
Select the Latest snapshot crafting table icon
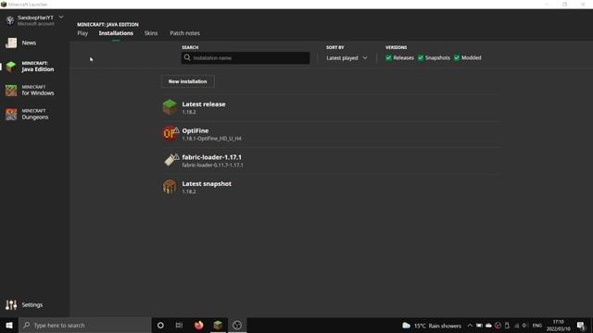pos(170,187)
